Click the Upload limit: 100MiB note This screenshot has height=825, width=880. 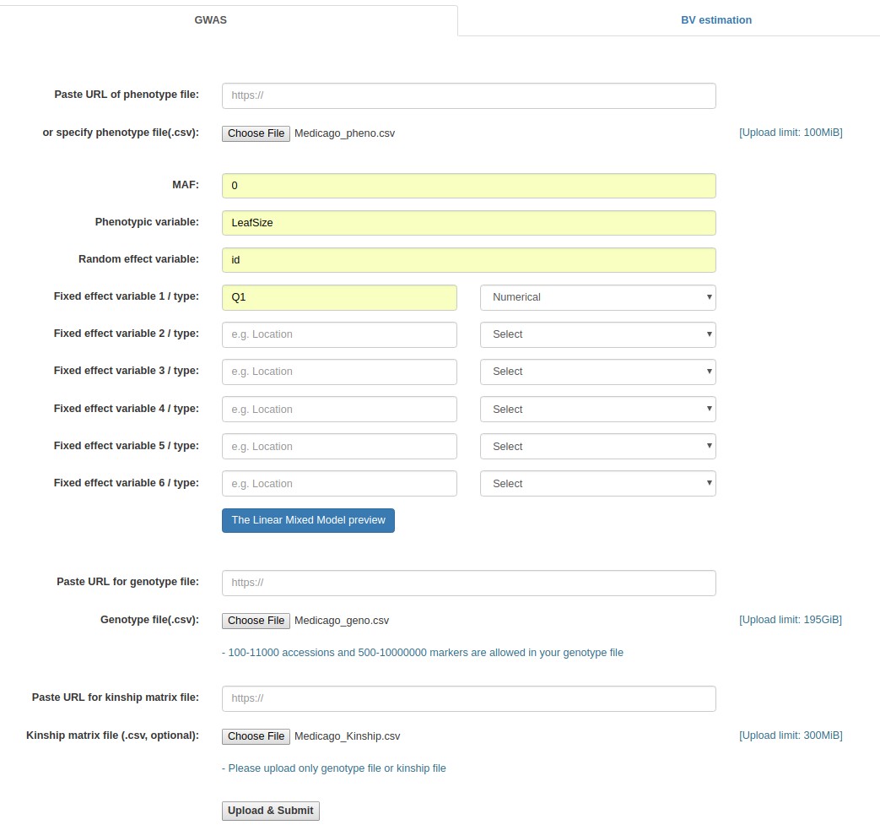791,133
